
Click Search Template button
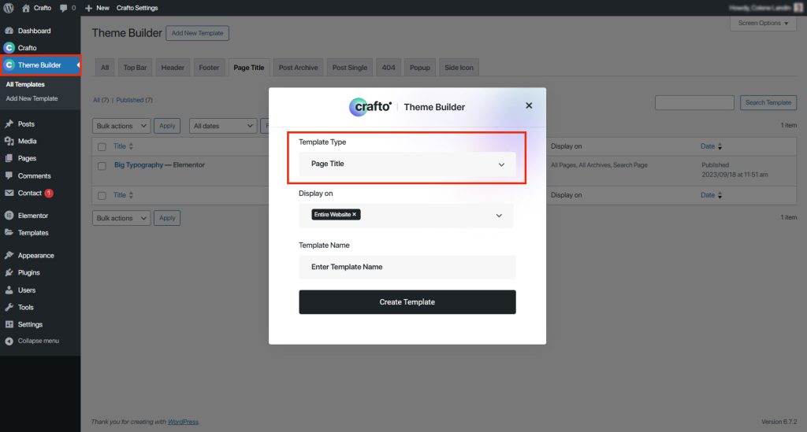point(768,103)
